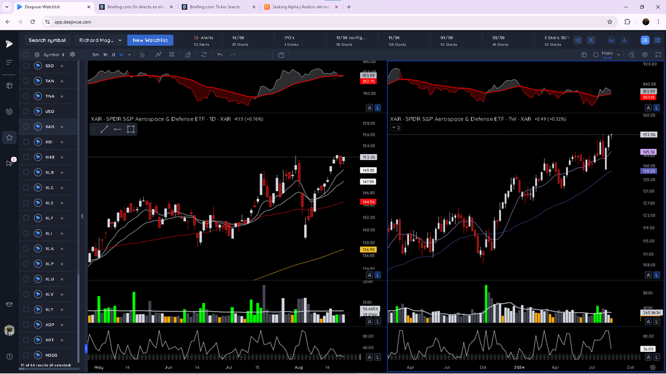Switch to the list view icon
666x374 pixels.
point(645,40)
